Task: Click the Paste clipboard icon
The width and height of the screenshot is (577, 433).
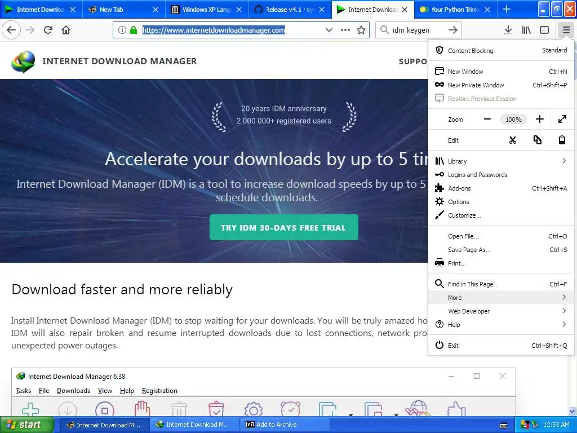Action: 562,140
